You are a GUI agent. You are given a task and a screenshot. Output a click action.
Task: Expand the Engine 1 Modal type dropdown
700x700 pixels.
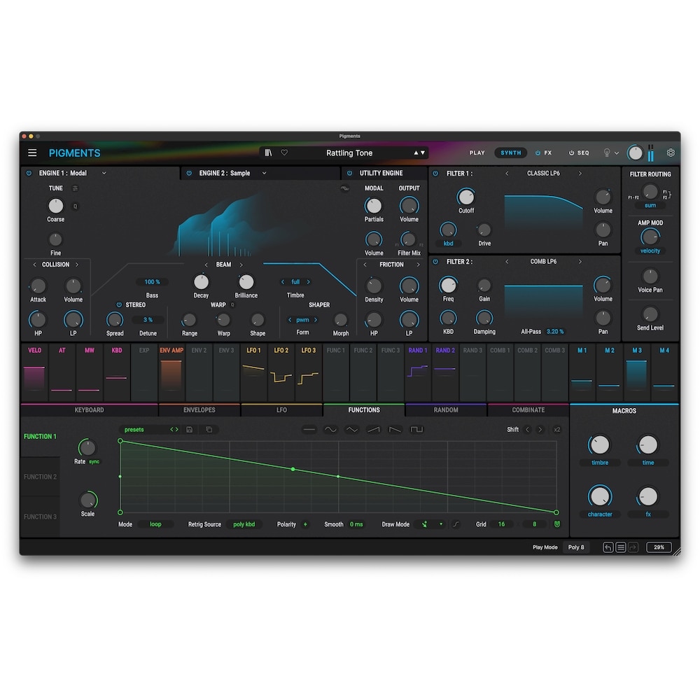click(x=104, y=173)
